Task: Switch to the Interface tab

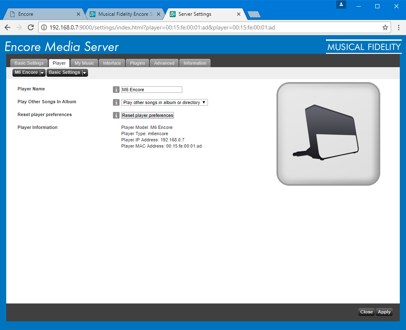Action: click(x=112, y=63)
